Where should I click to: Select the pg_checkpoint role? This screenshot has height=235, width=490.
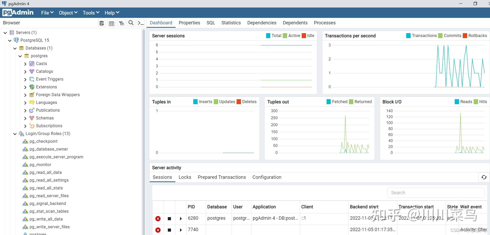point(43,141)
